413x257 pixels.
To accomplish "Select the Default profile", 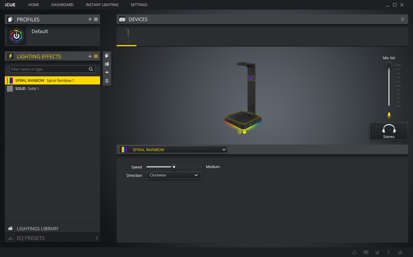I will 40,31.
